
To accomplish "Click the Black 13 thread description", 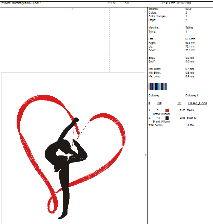I will (x=192, y=118).
